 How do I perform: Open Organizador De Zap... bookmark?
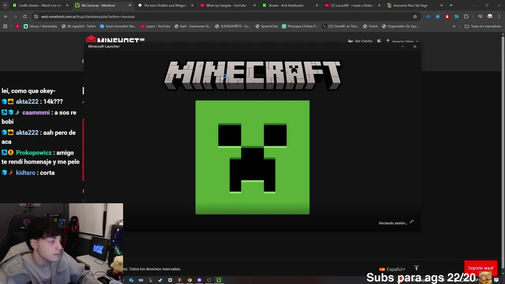(x=400, y=26)
